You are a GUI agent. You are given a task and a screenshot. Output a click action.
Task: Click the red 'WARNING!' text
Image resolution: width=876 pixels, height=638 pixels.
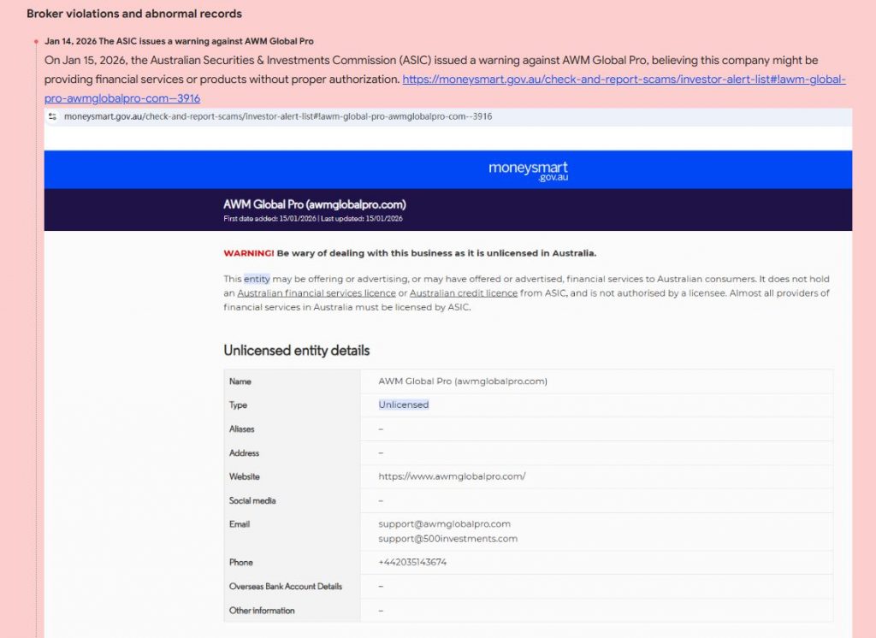(x=248, y=253)
